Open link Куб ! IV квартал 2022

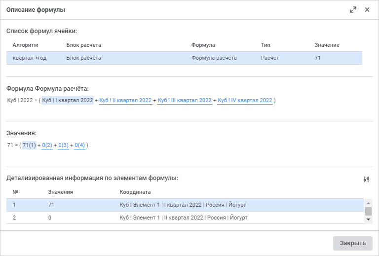(x=245, y=101)
